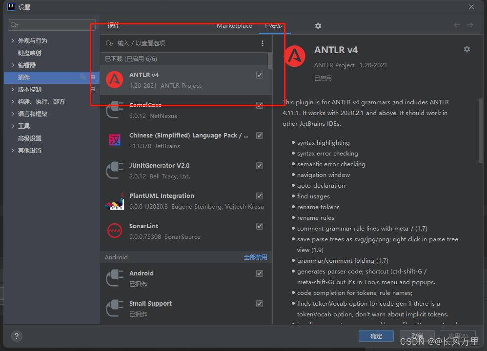Screen dimensions: 487x351
Task: Select the ANTLR v4 plugin icon
Action: click(x=114, y=80)
